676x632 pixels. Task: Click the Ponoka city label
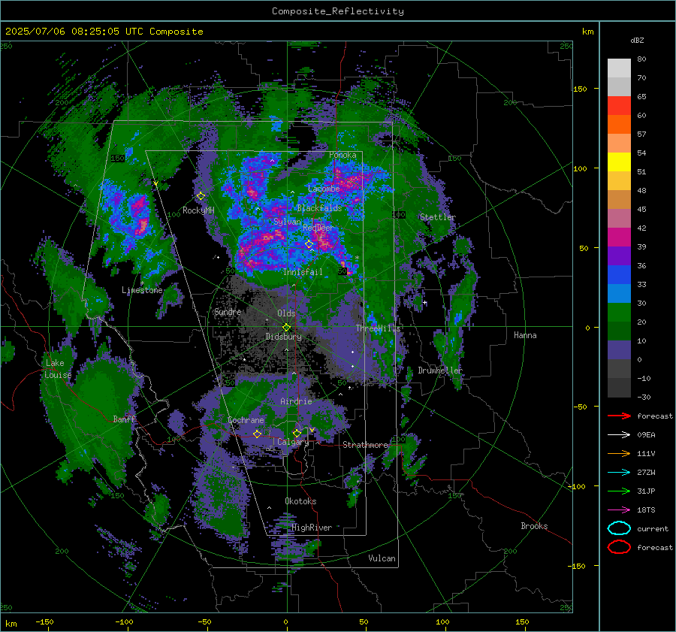click(x=343, y=155)
